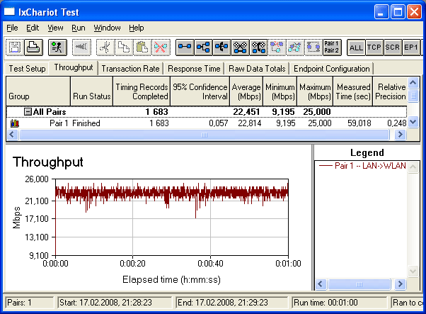The image size is (426, 314).
Task: Click the Average (Mbps) column header
Action: coord(246,91)
